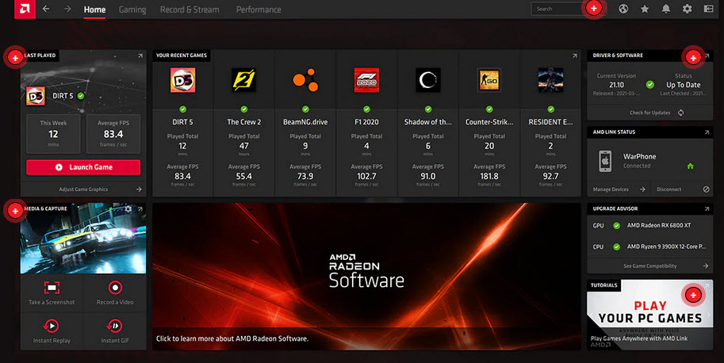Click the 181.8 average FPS for Counter-Strike
724x363 pixels.
coord(489,176)
